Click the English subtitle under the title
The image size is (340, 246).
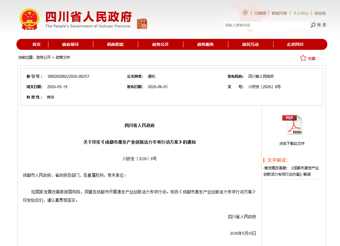pos(88,26)
